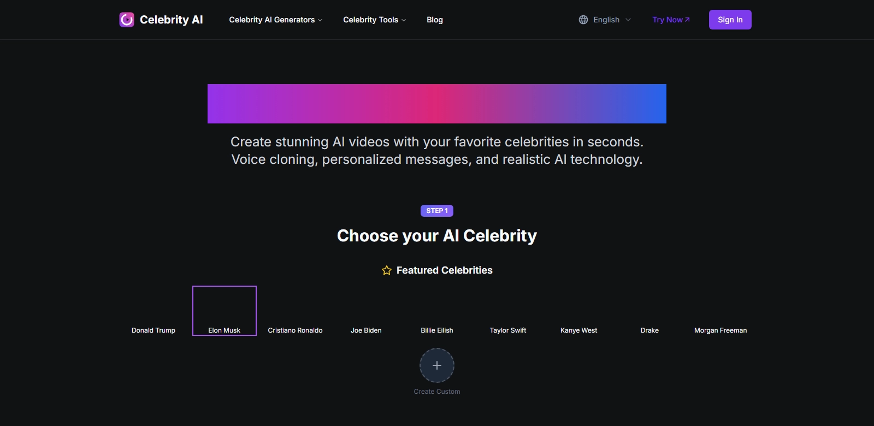Viewport: 874px width, 426px height.
Task: Select Drake as the AI celebrity
Action: [649, 311]
